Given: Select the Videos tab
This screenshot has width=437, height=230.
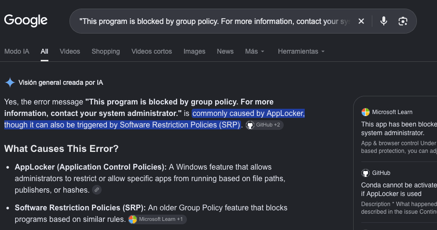Looking at the screenshot, I should 69,51.
